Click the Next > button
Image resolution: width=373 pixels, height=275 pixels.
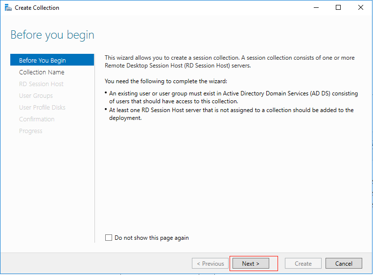251,263
